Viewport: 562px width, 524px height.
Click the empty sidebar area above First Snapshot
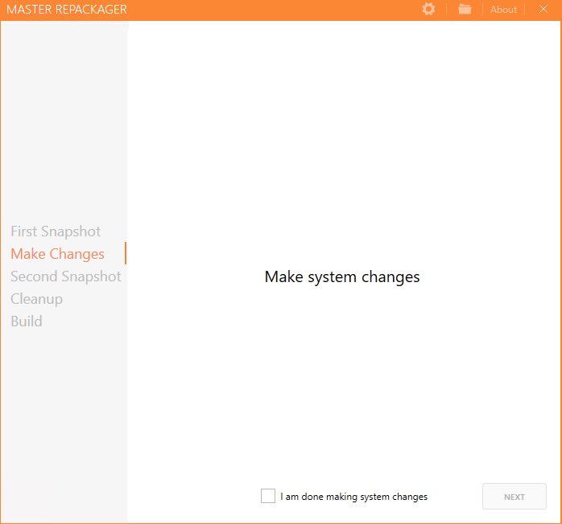64,121
